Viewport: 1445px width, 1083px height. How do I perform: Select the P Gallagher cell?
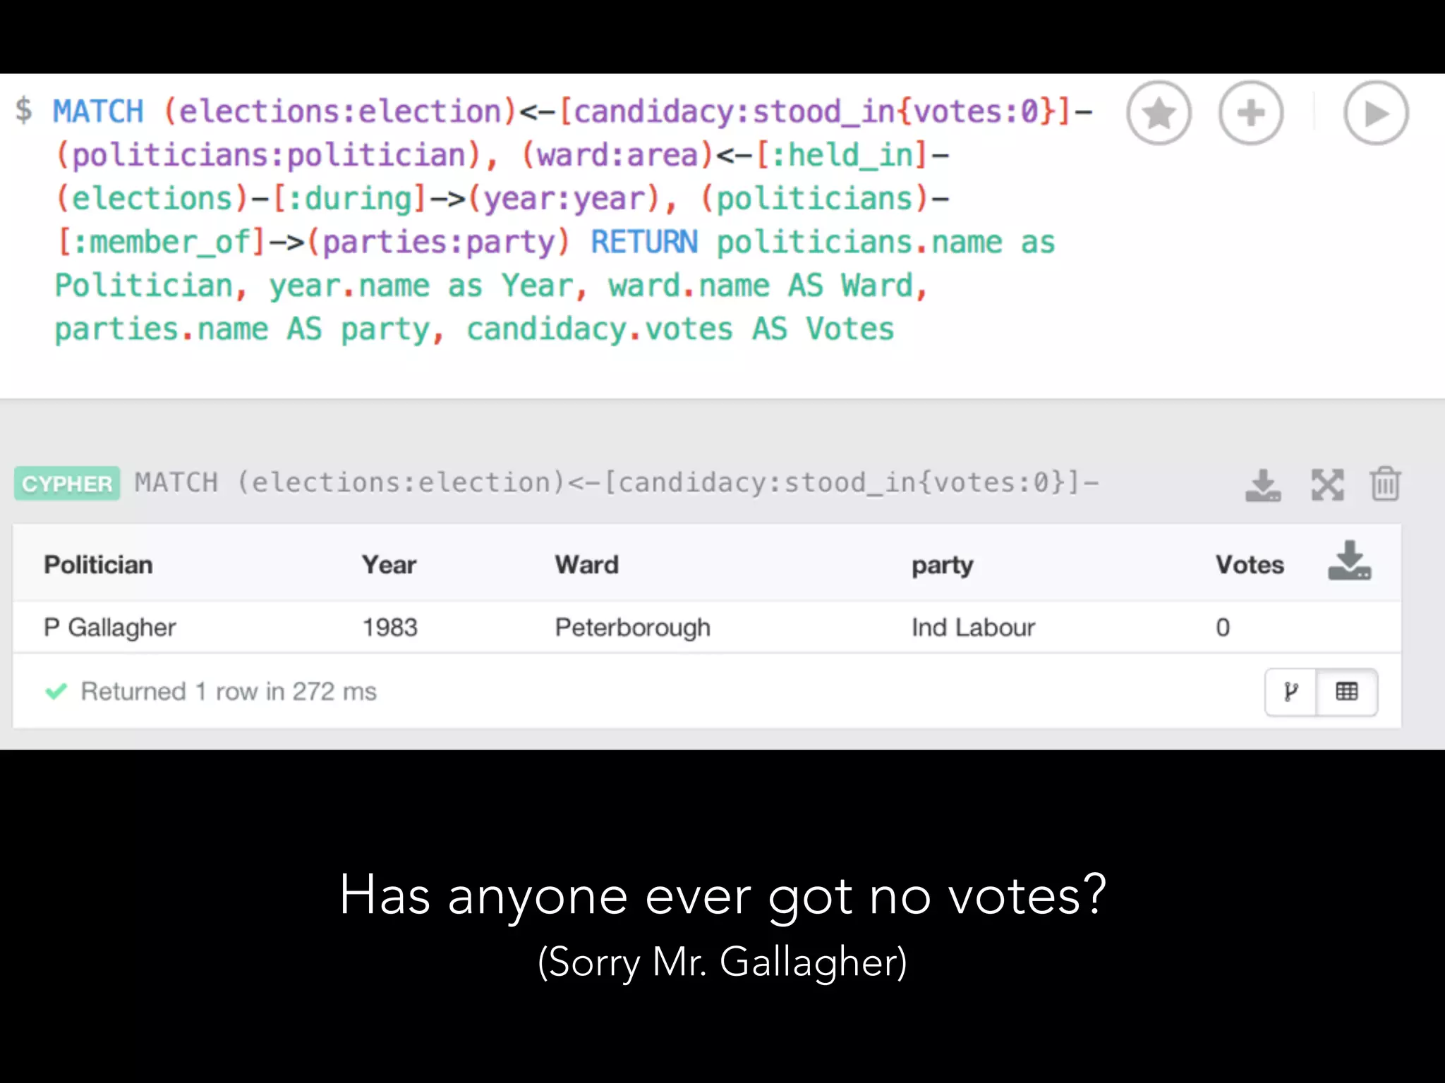point(110,628)
